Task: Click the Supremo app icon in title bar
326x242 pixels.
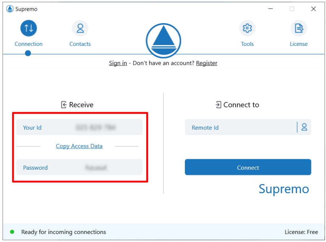Action: click(9, 9)
